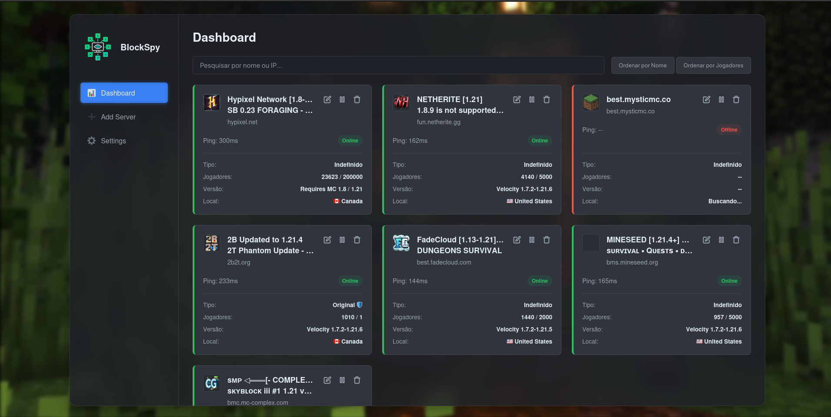Click Requires MC 1.8 / 1.21 version

point(331,189)
